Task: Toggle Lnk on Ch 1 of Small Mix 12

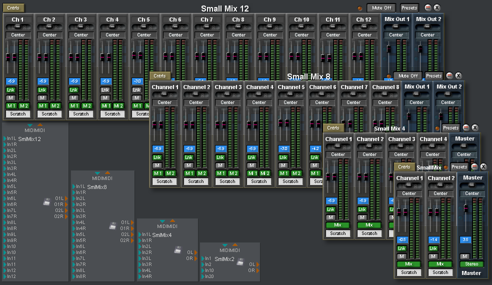Action: click(10, 90)
